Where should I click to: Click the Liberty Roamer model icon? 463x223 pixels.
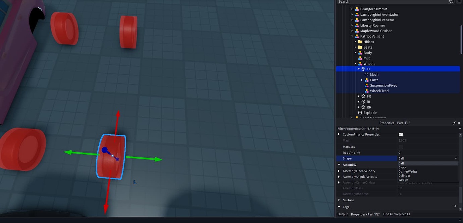357,25
